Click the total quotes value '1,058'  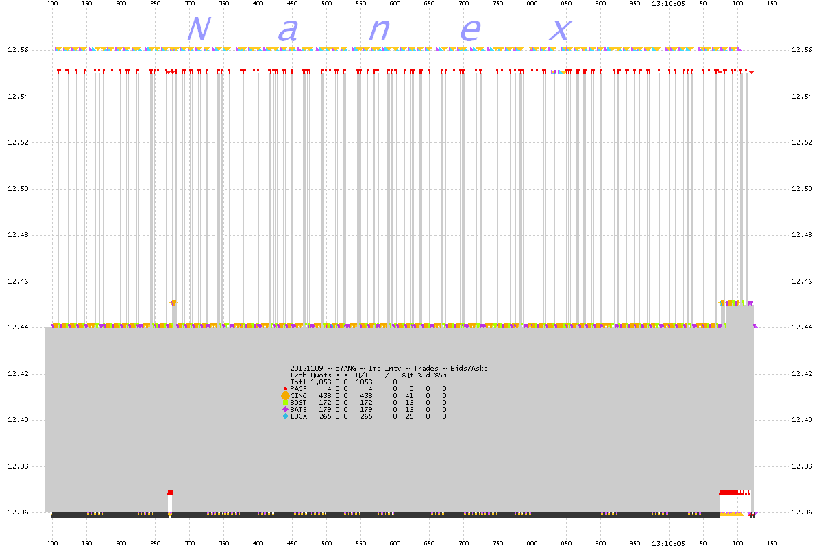coord(321,382)
